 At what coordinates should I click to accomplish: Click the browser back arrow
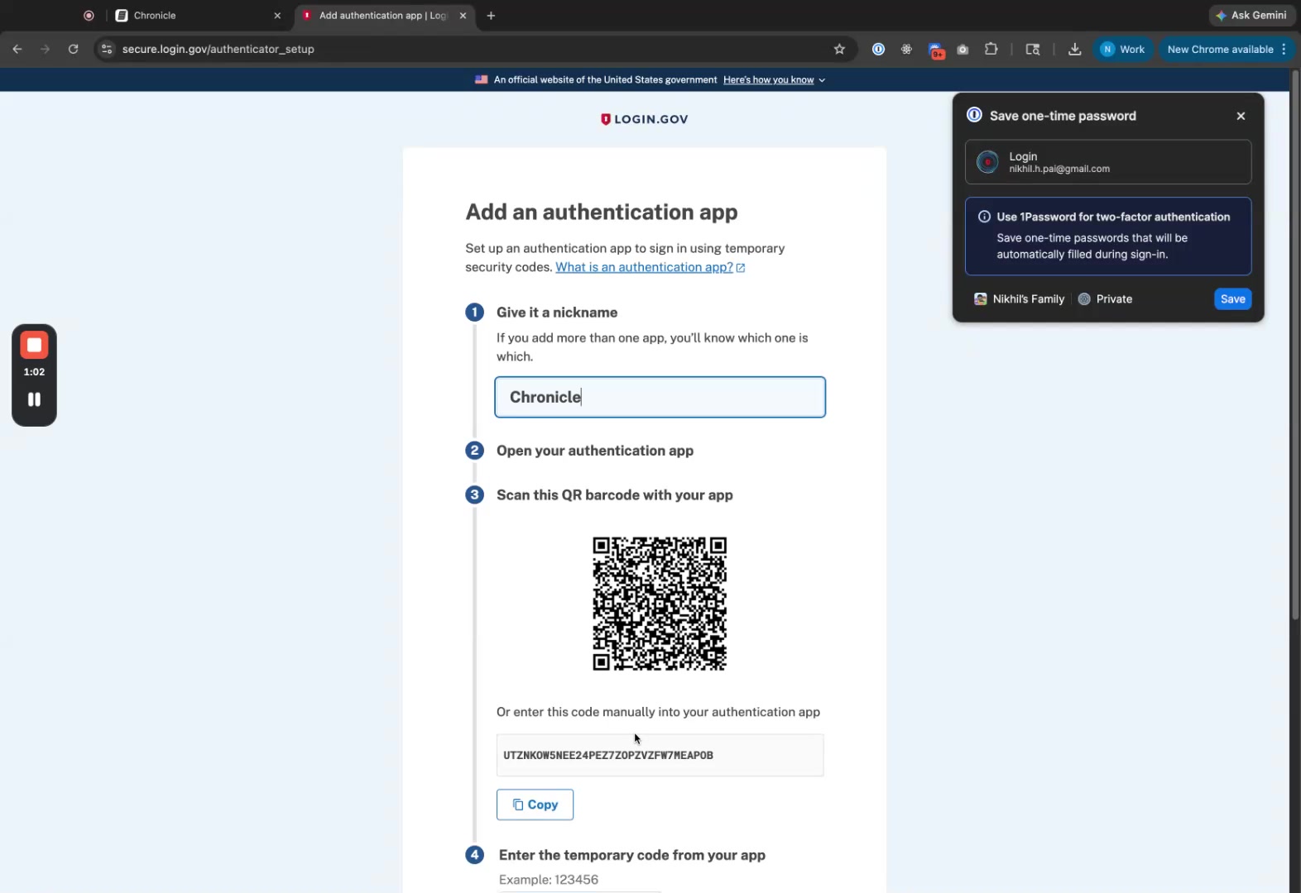tap(17, 49)
